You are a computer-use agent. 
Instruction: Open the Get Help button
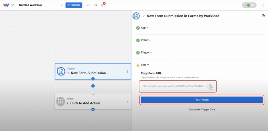(x=74, y=5)
